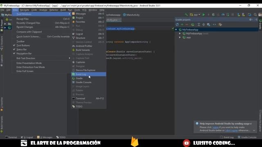Choose Favorites with star icon

click(88, 22)
